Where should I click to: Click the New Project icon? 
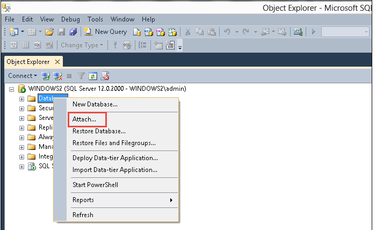click(x=13, y=32)
